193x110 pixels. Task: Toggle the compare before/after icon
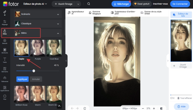click(x=161, y=108)
